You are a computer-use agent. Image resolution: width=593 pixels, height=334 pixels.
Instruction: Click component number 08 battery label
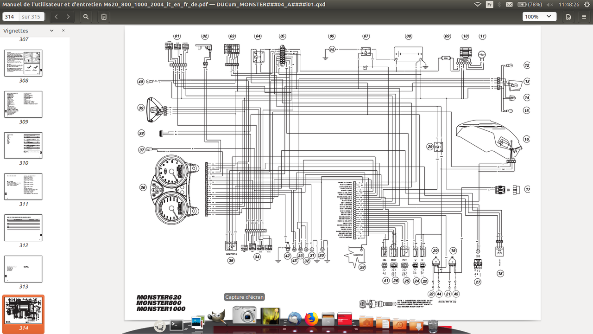(408, 36)
